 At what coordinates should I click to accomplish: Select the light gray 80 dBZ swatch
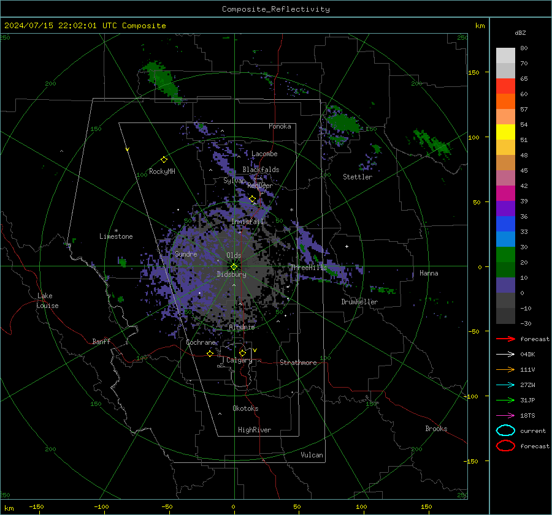coord(505,56)
